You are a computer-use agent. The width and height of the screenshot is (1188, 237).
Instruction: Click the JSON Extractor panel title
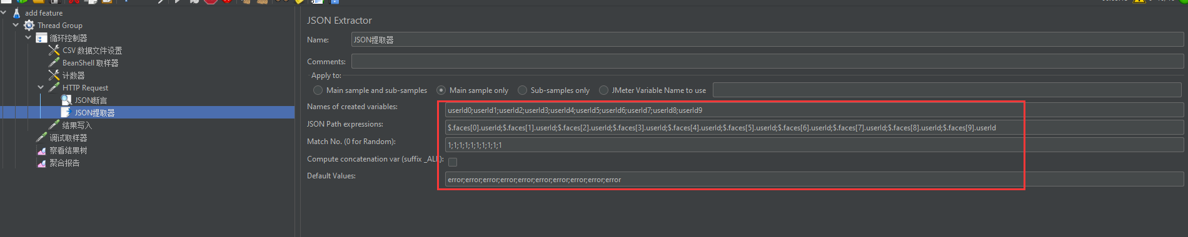(339, 21)
